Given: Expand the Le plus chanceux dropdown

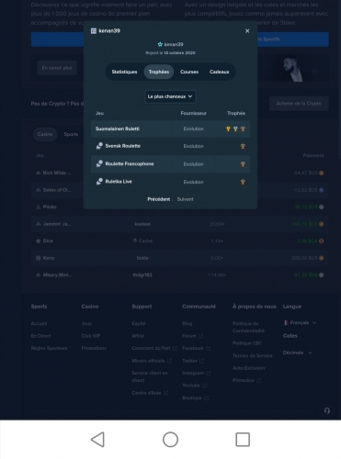Looking at the screenshot, I should (x=170, y=96).
